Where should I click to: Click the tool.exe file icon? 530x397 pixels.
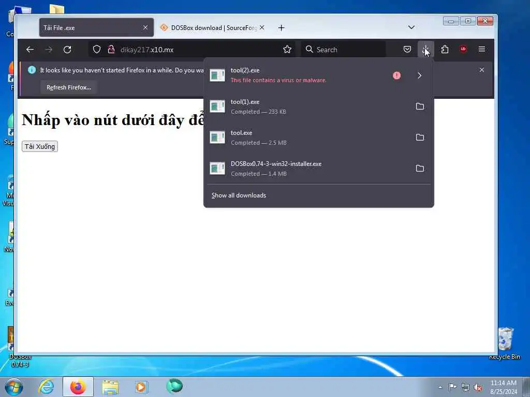(x=217, y=138)
